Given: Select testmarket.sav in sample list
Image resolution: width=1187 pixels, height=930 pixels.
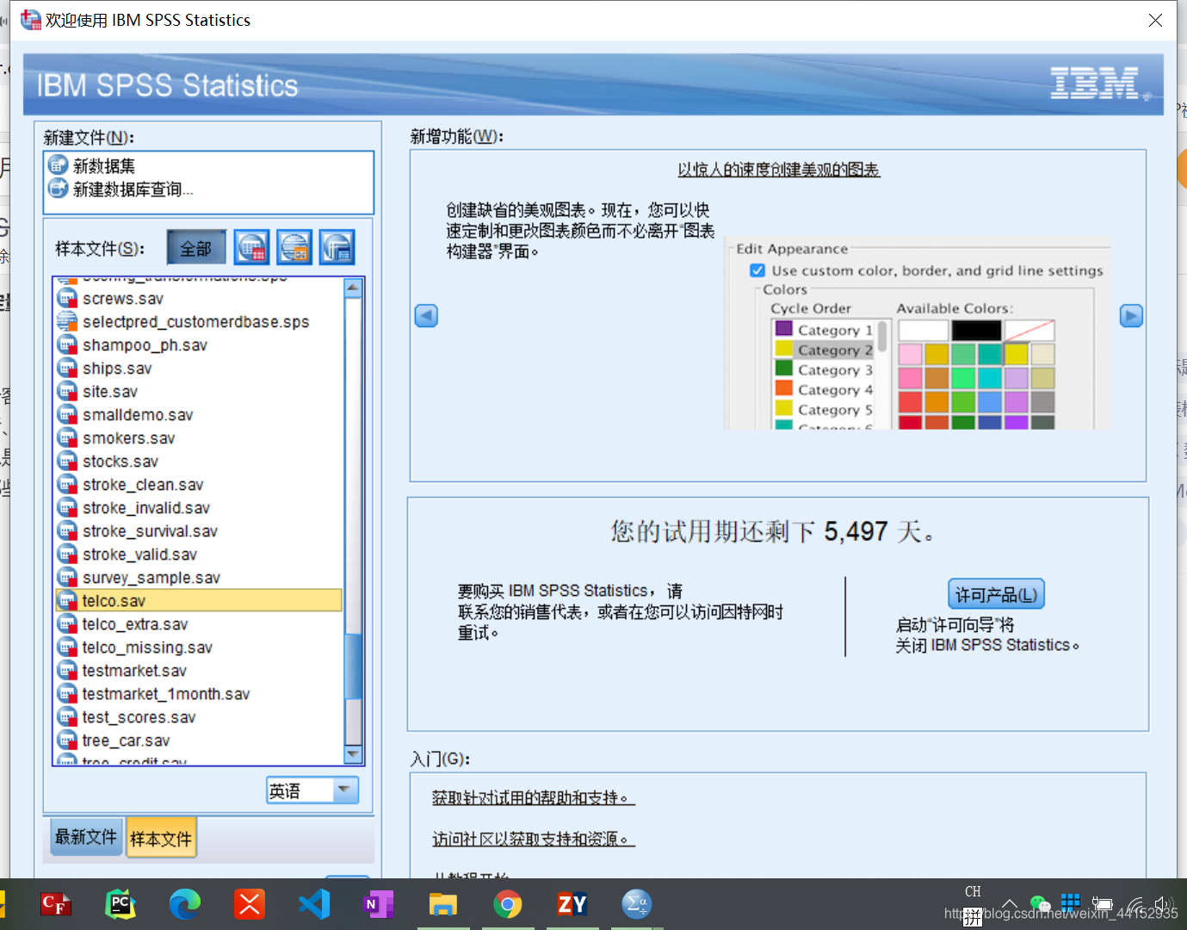Looking at the screenshot, I should pyautogui.click(x=199, y=670).
